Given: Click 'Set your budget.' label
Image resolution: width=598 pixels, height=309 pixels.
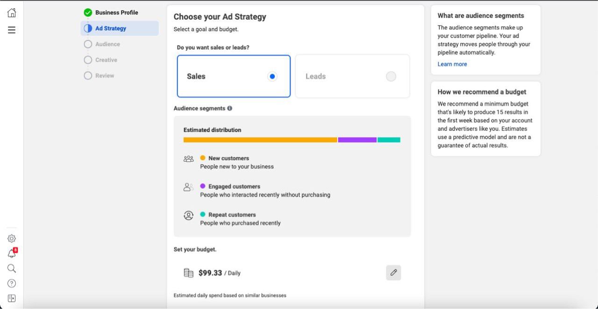Looking at the screenshot, I should click(195, 250).
